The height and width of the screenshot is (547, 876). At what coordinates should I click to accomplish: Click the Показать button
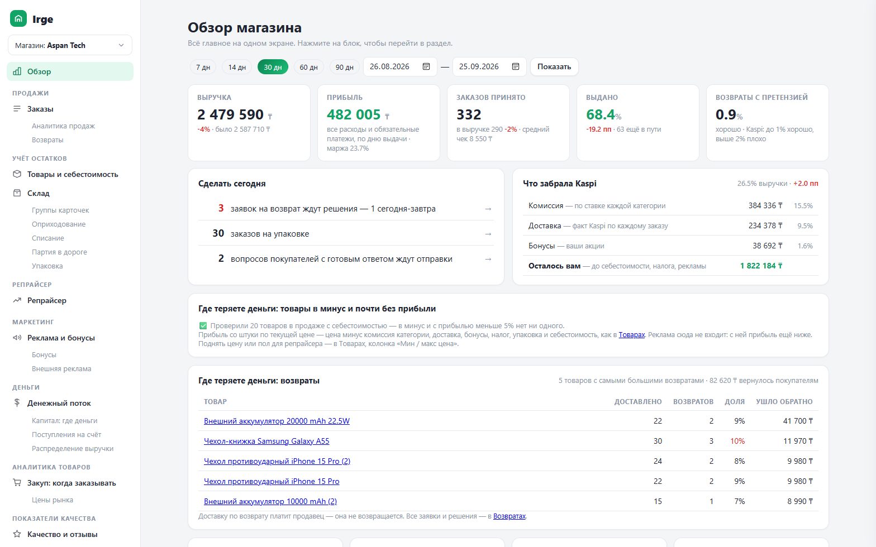(554, 66)
